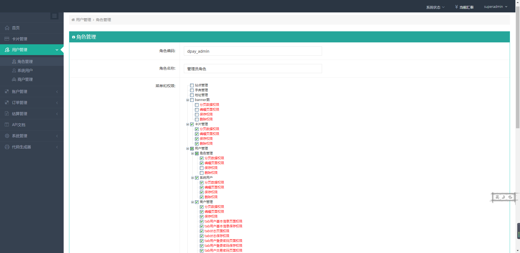Expand 账户管理 using its sidebar chevron

point(57,92)
